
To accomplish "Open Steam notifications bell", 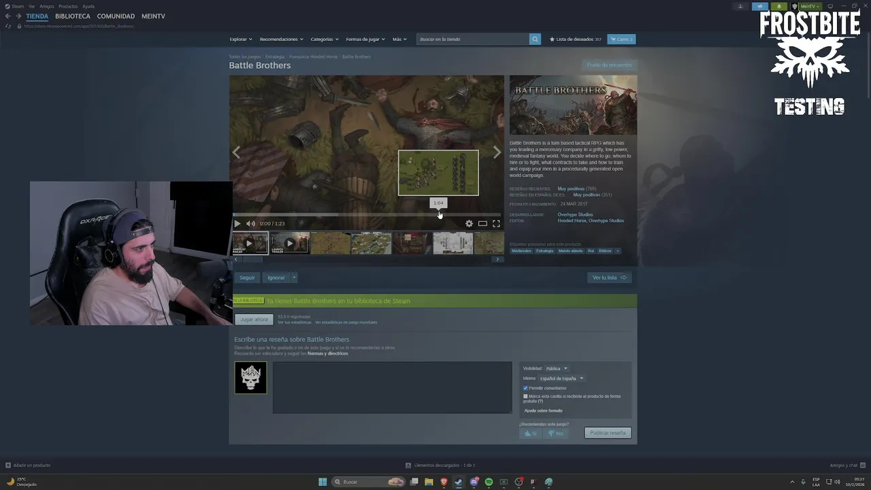I will 778,6.
